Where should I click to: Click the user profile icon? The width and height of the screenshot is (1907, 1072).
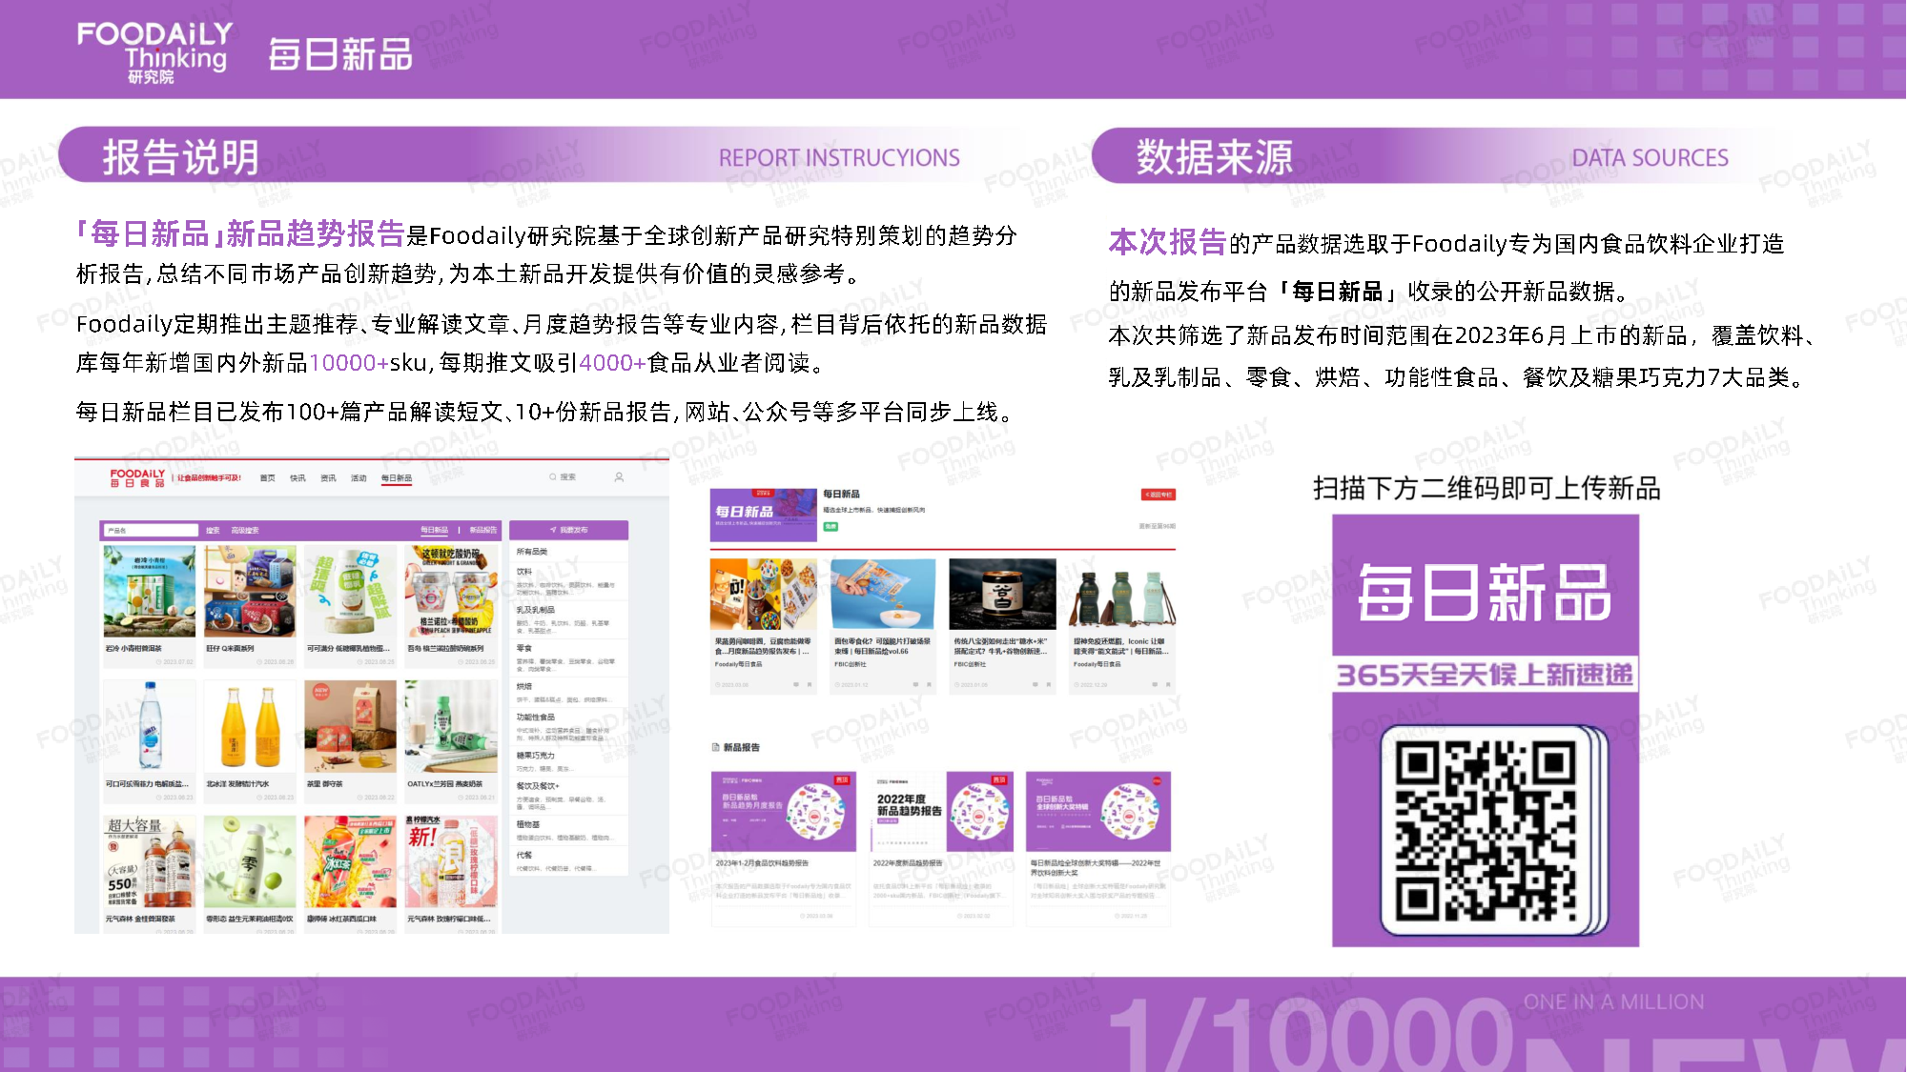tap(619, 477)
